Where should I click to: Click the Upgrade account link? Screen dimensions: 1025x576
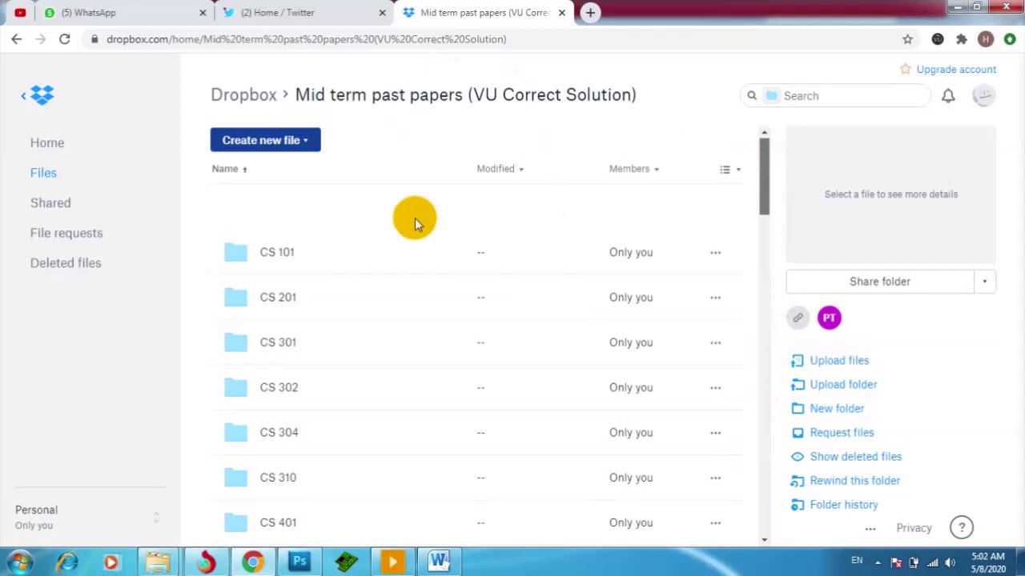point(956,70)
